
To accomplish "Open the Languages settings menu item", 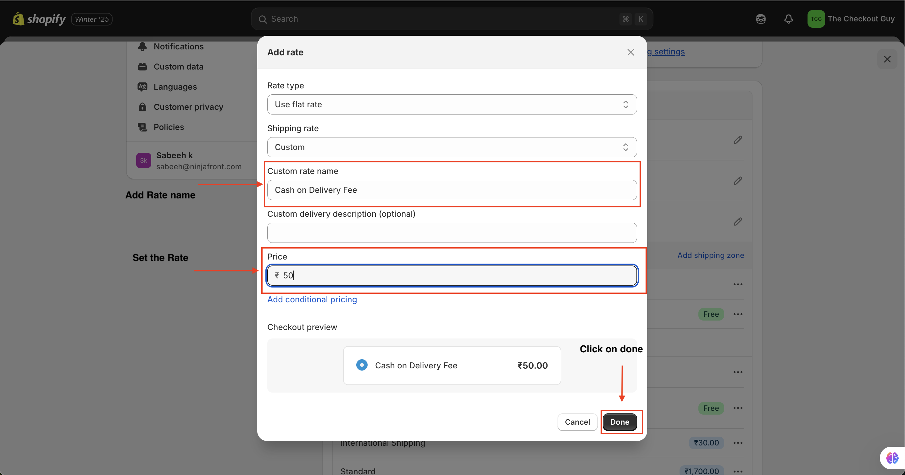I will click(175, 87).
